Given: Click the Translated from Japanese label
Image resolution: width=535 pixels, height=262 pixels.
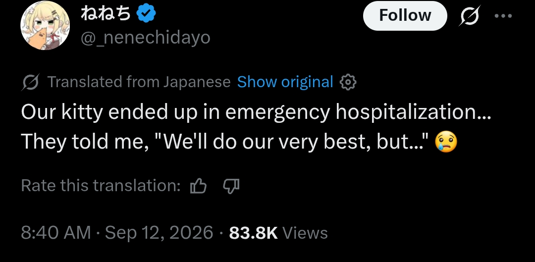Looking at the screenshot, I should [x=139, y=82].
